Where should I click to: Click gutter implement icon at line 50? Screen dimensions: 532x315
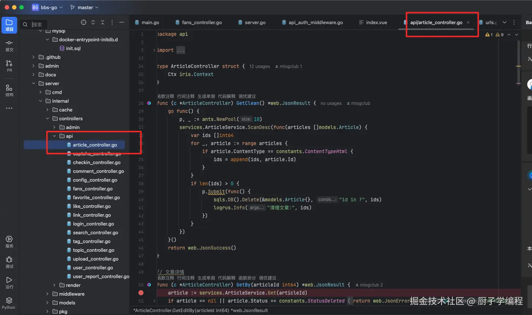pyautogui.click(x=149, y=285)
